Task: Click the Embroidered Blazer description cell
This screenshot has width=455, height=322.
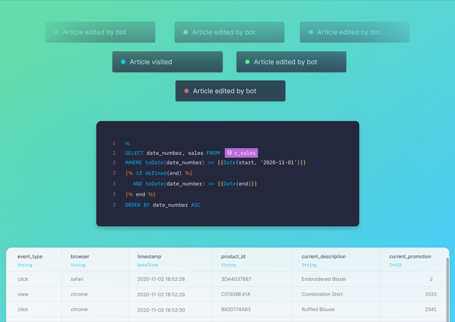Action: (324, 279)
